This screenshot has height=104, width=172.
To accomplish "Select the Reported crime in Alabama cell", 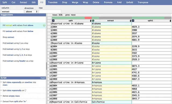I will tap(72, 24).
